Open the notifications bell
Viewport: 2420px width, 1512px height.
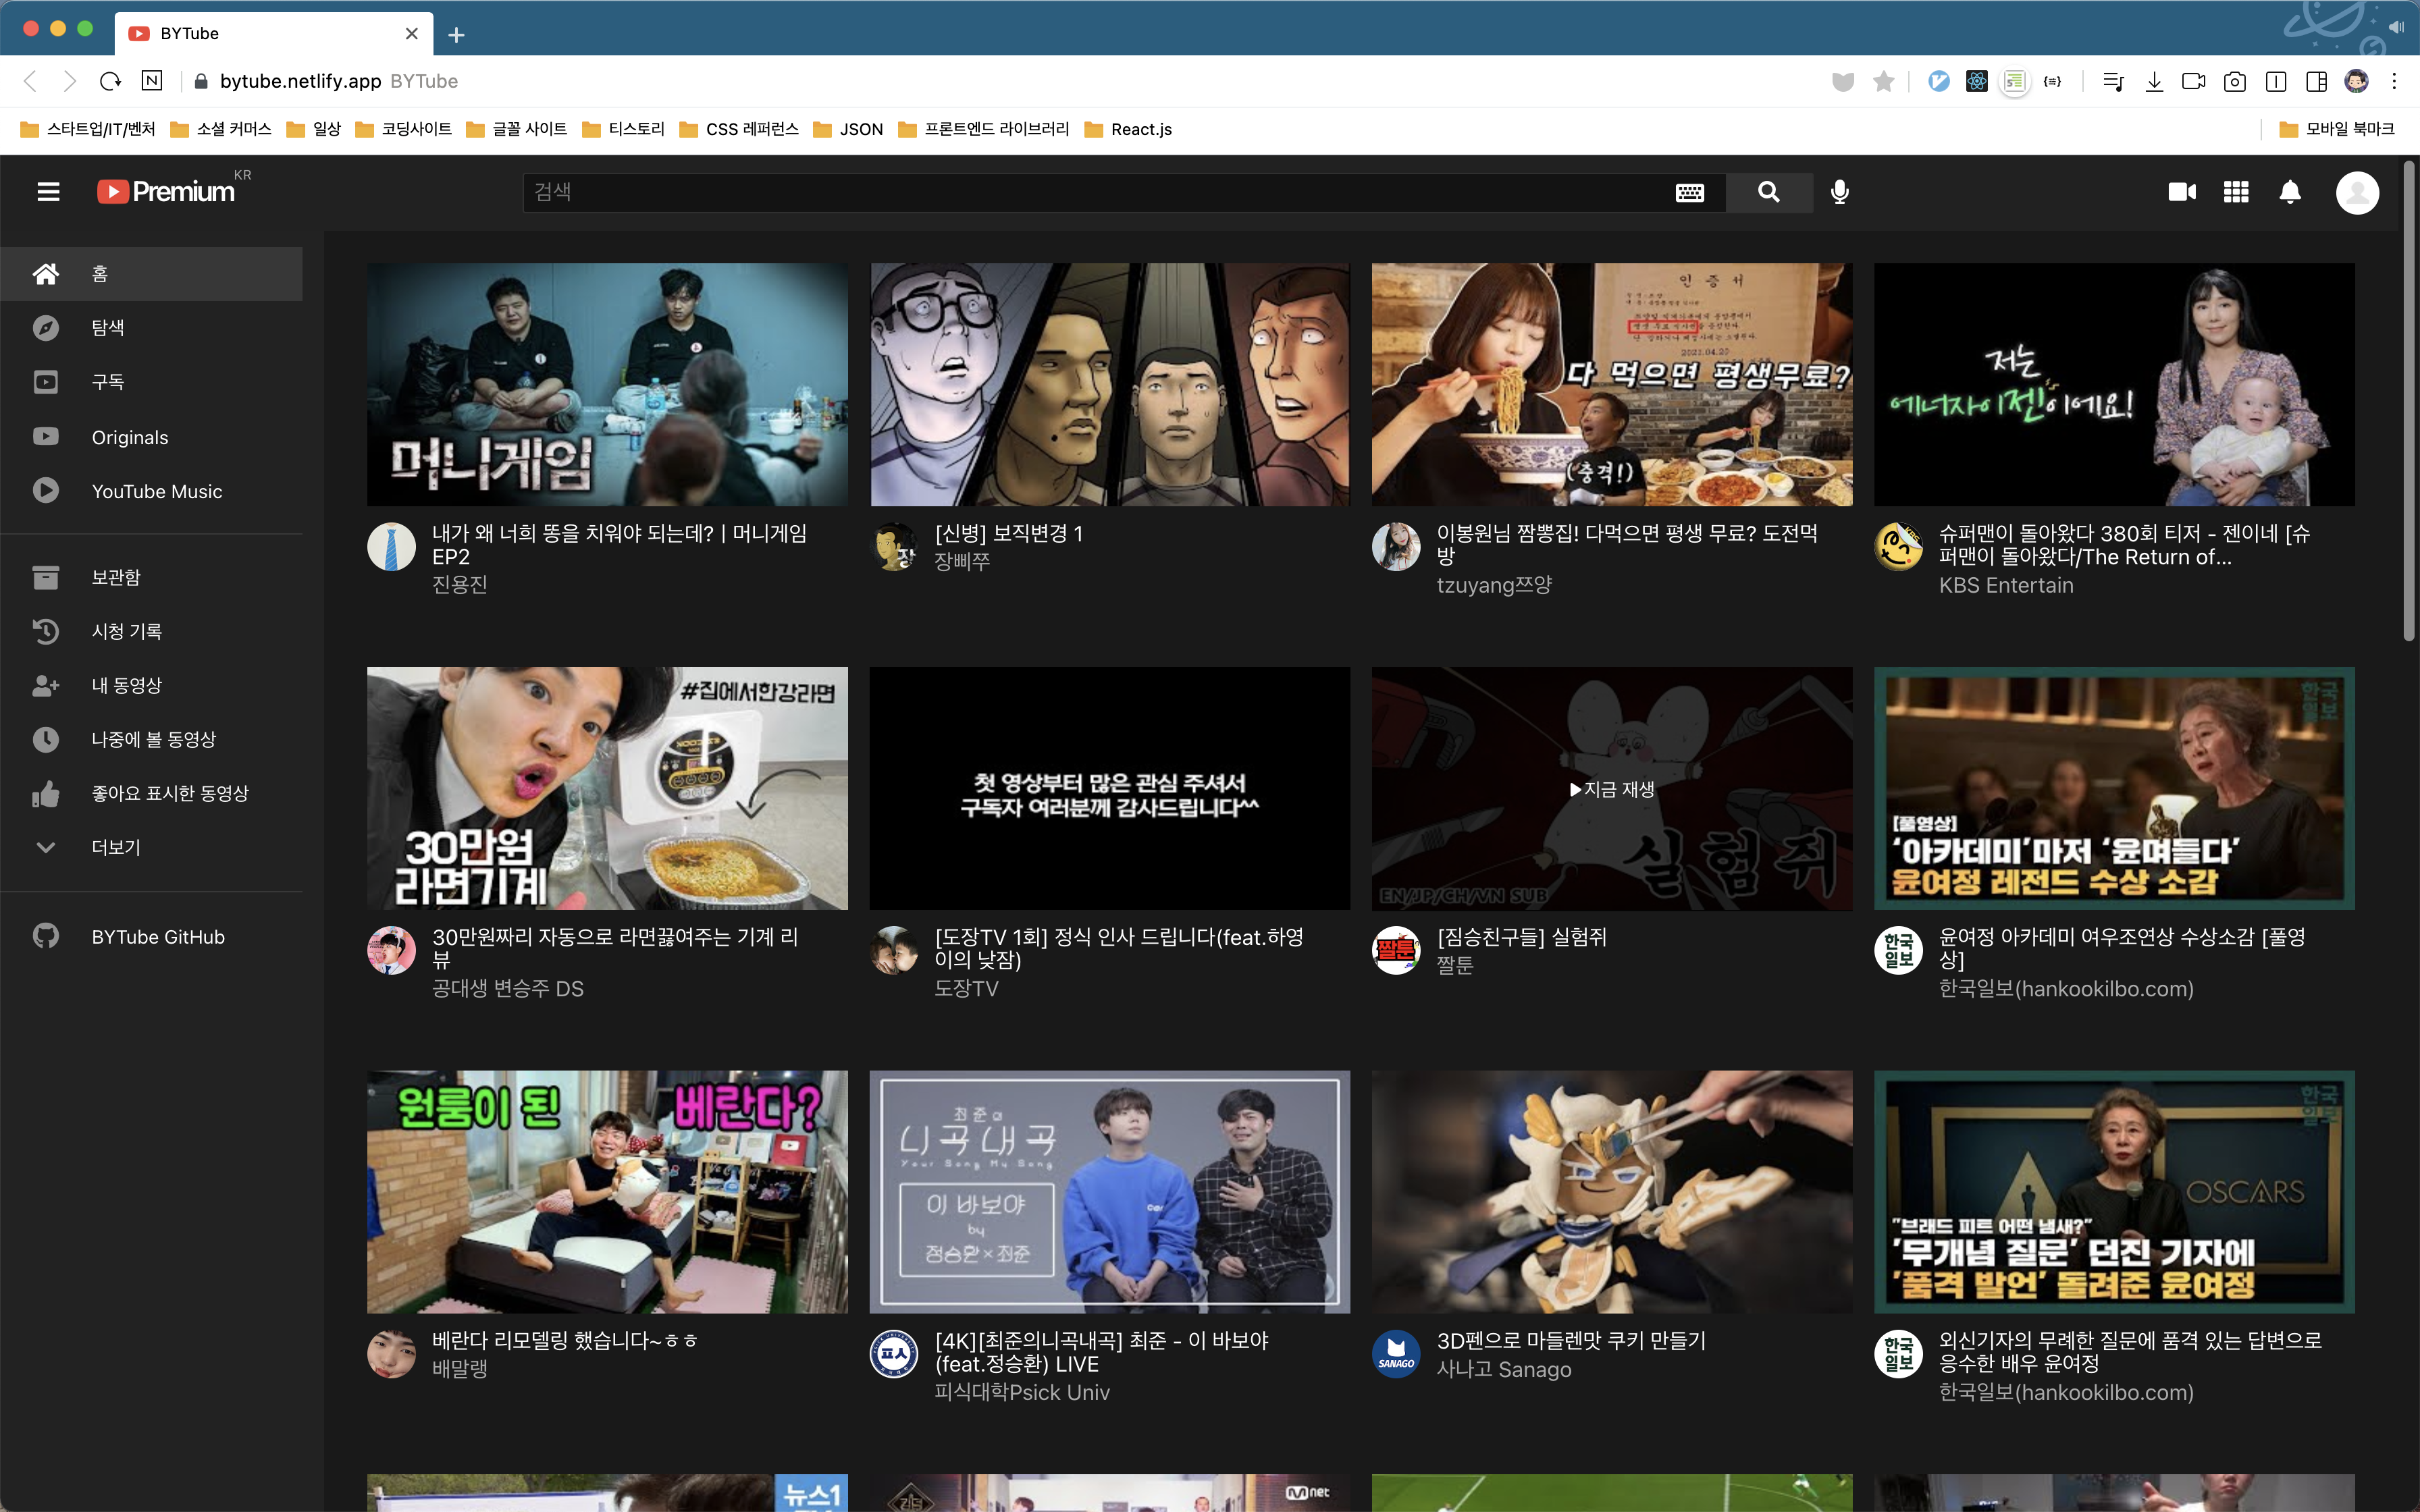point(2290,192)
